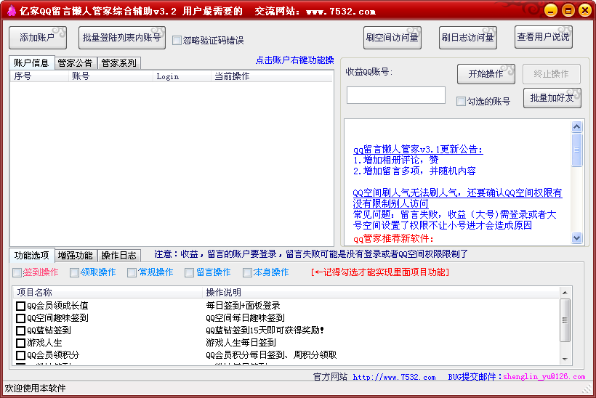Open 查看用户说说 button
Screen dimensions: 596x398
pyautogui.click(x=544, y=37)
